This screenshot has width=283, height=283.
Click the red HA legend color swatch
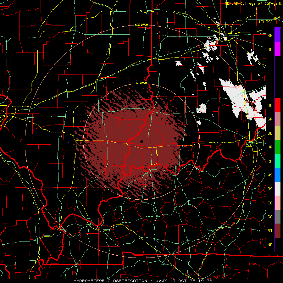pos(278,105)
